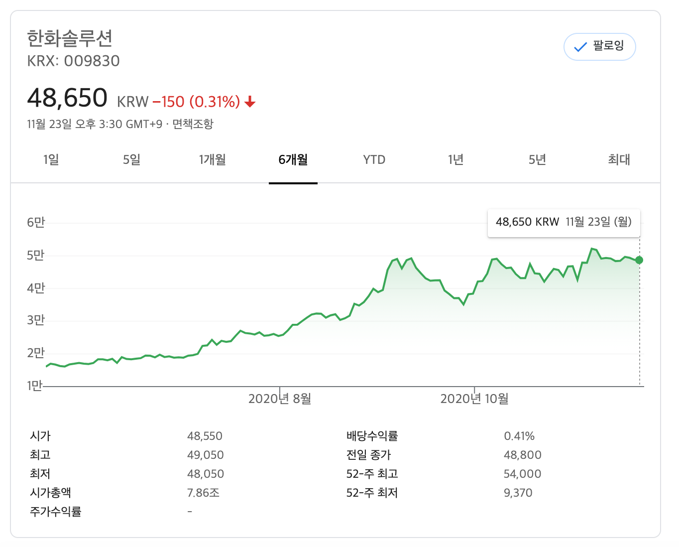
Task: Click the 52-주 최저 label
Action: pos(372,493)
